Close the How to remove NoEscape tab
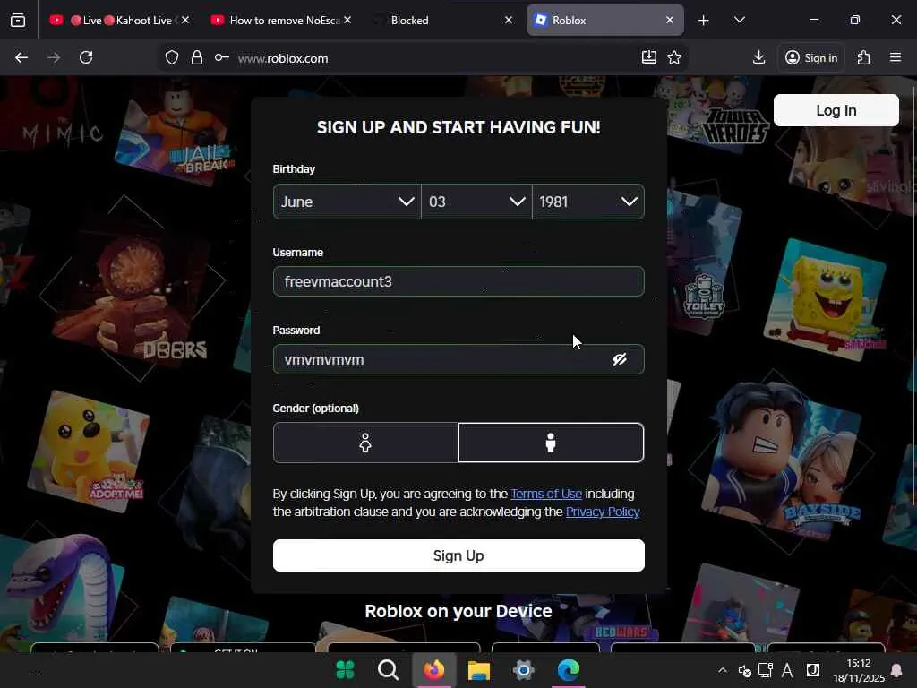This screenshot has width=917, height=688. click(347, 20)
